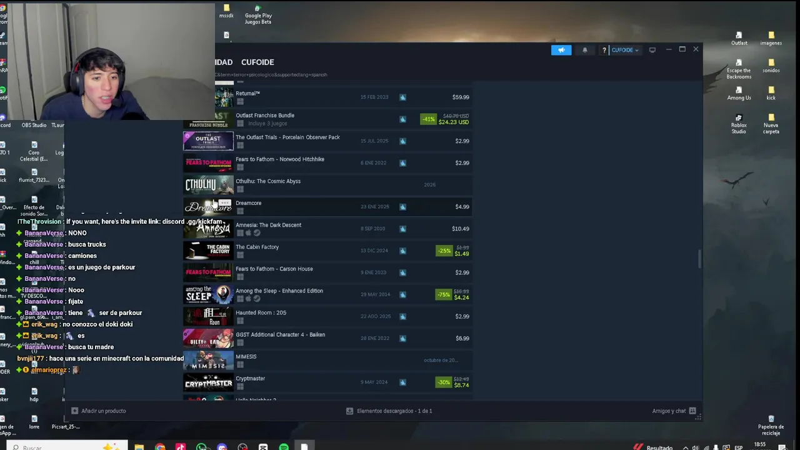This screenshot has height=450, width=800.
Task: Click review icon on Cryptmaster row
Action: click(x=402, y=382)
